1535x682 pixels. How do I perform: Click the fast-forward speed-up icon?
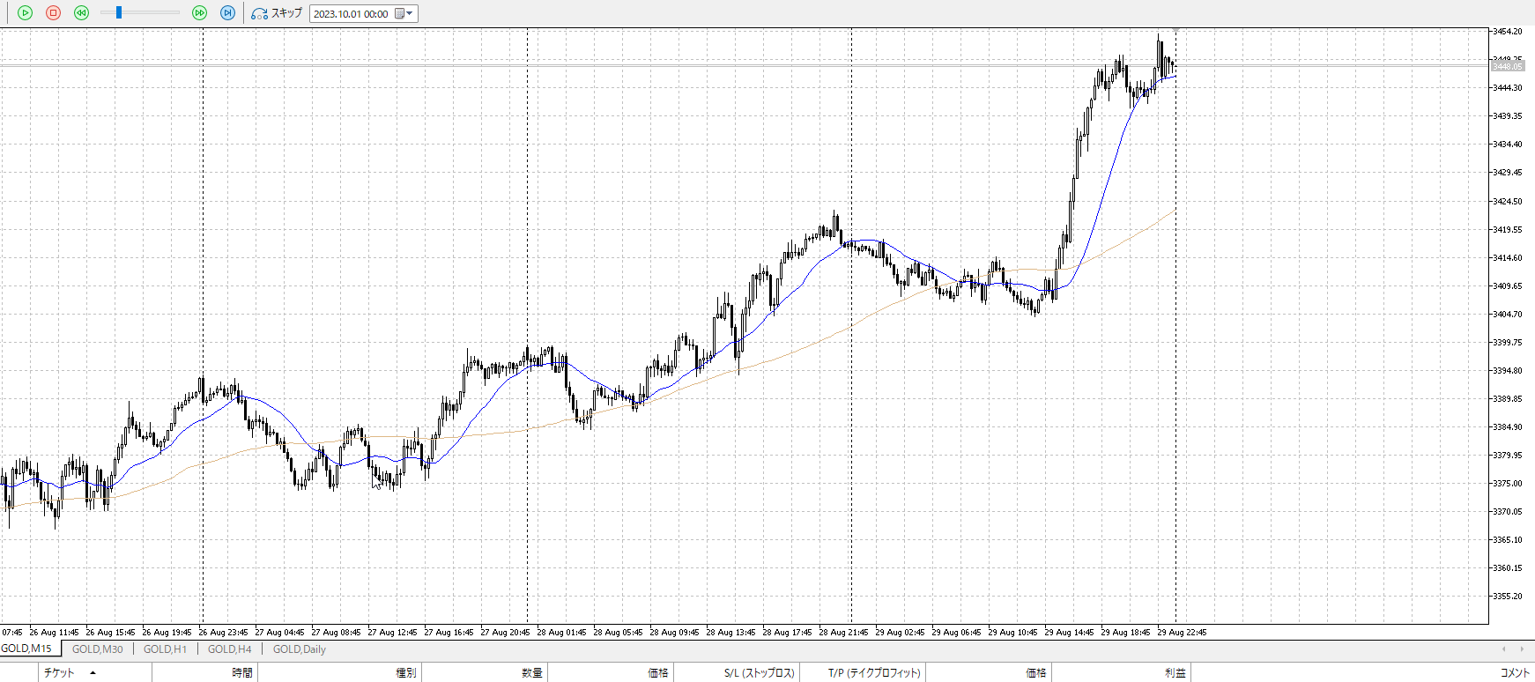coord(199,13)
